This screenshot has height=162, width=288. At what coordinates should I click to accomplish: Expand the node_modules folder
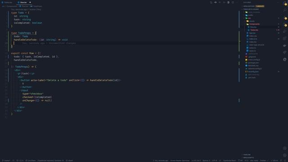(254, 12)
